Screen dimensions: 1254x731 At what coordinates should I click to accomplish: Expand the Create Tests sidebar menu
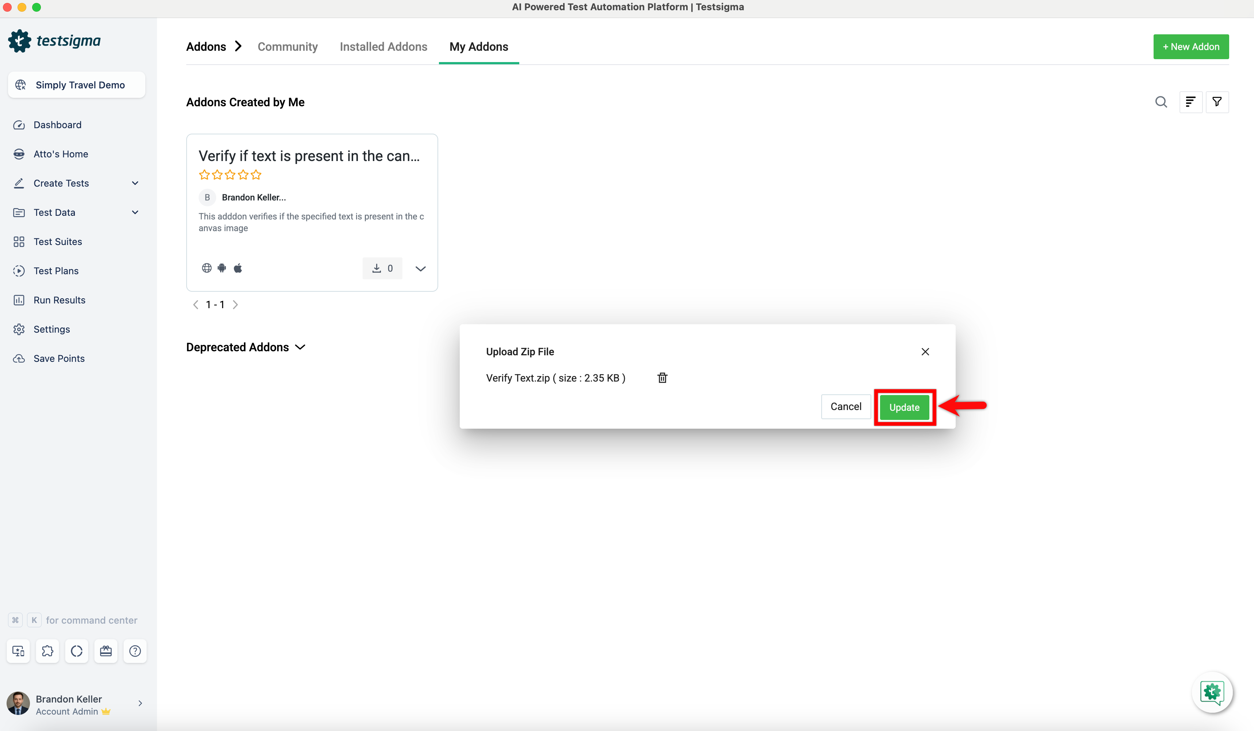click(x=135, y=183)
